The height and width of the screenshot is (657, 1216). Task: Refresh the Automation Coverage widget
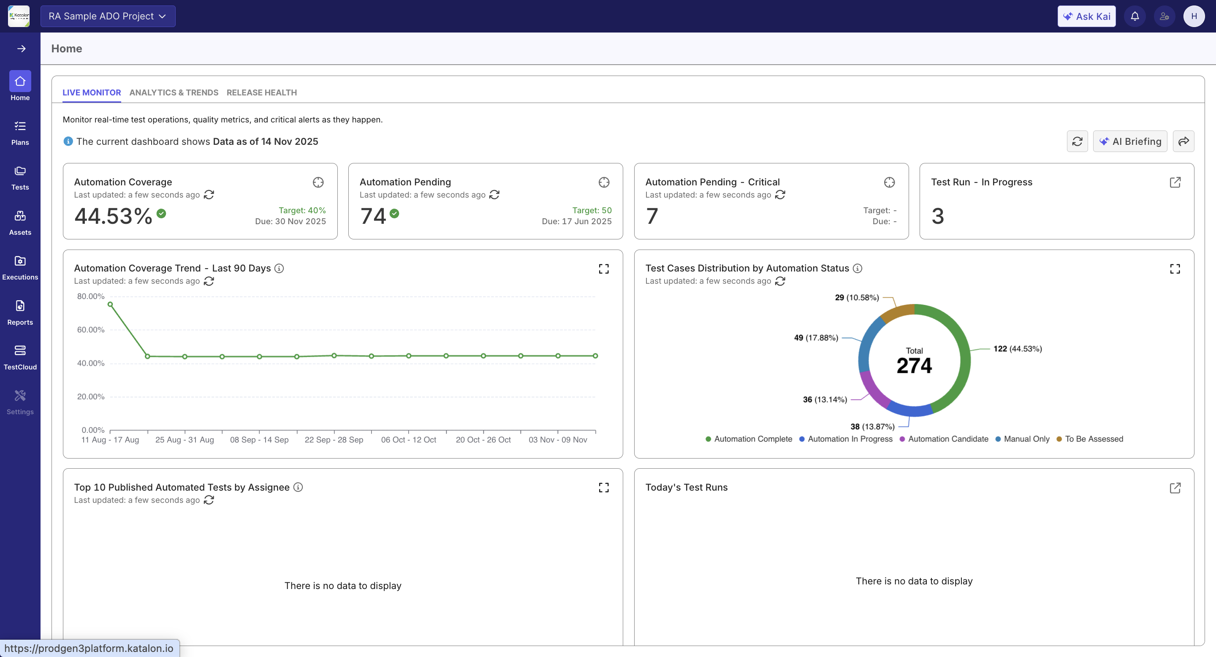click(209, 195)
